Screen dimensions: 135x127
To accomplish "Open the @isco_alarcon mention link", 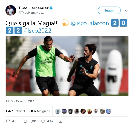I will [90, 23].
